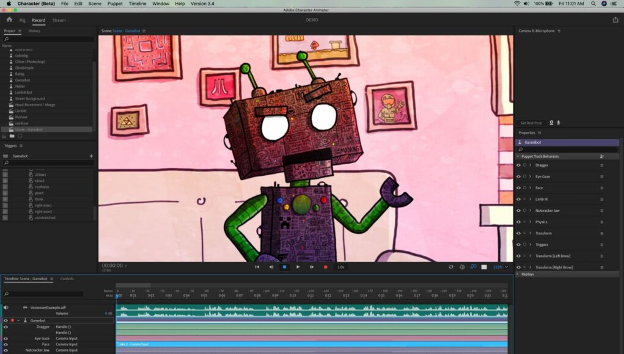This screenshot has width=624, height=354.
Task: Open the Puppet menu in the menu bar
Action: tap(115, 4)
